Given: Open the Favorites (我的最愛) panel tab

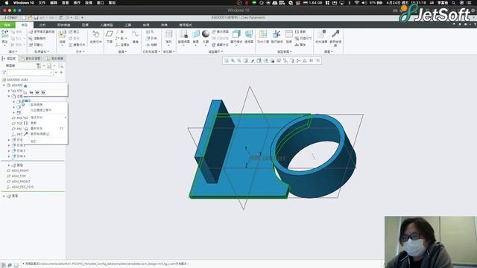Looking at the screenshot, I should [x=54, y=58].
